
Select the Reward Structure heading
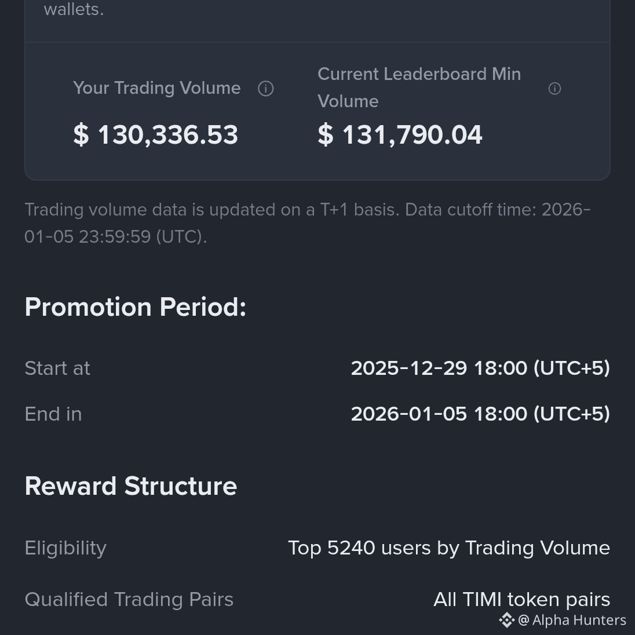coord(130,486)
